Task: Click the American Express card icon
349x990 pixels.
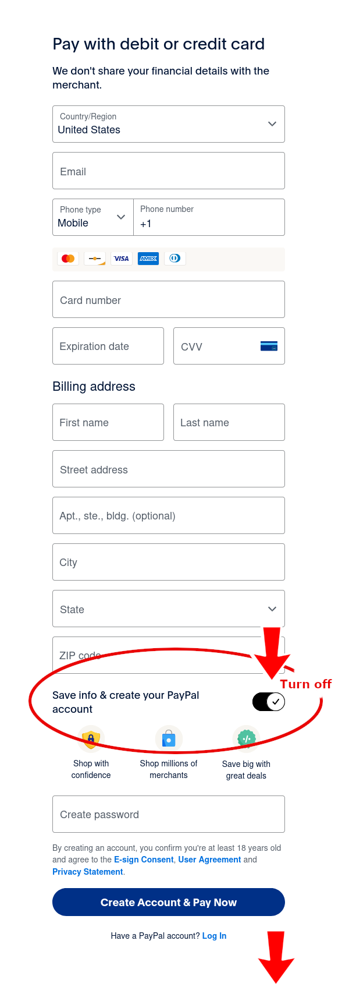Action: (x=148, y=259)
